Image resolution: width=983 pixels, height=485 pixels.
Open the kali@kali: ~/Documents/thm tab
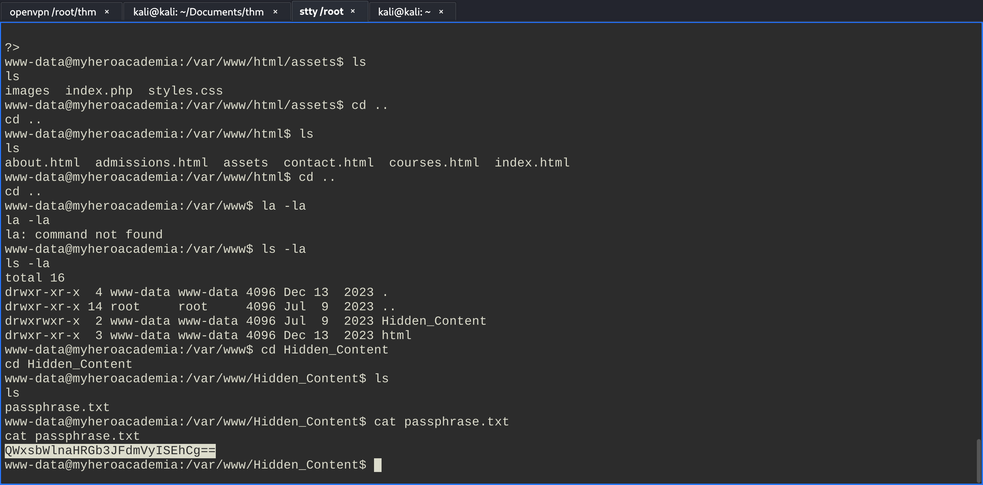[198, 12]
